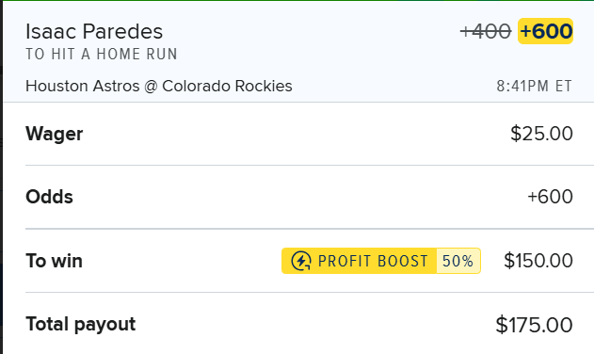
Task: Click the Total payout label
Action: [80, 325]
